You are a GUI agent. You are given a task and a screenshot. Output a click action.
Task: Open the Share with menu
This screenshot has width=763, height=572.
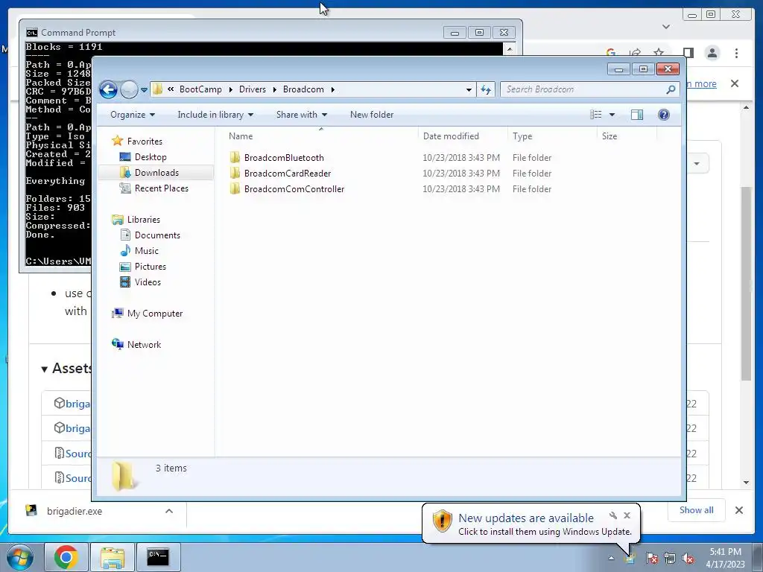pos(302,115)
